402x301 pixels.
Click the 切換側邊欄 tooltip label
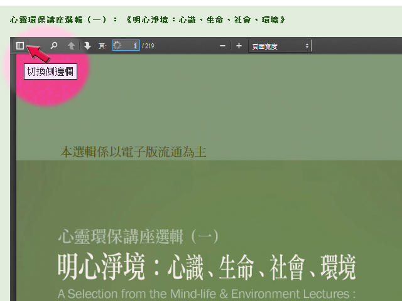(x=51, y=71)
